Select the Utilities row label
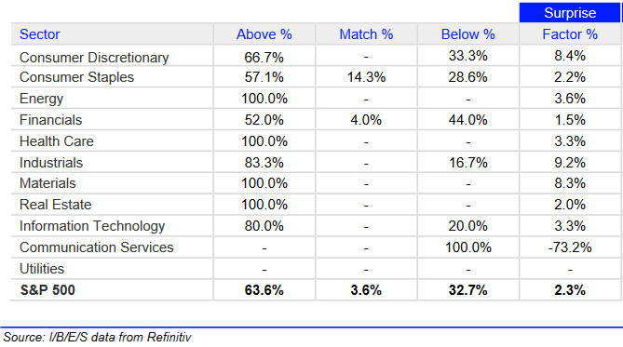 coord(42,269)
